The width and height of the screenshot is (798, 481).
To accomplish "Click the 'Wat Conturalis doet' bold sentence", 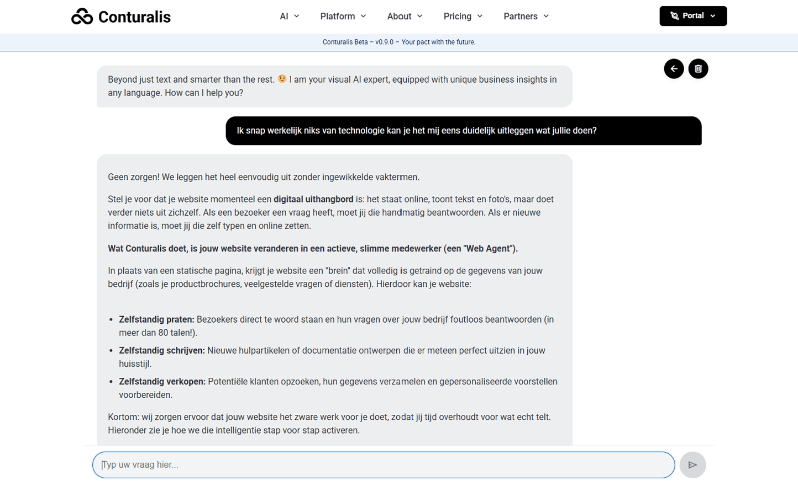I will point(313,248).
